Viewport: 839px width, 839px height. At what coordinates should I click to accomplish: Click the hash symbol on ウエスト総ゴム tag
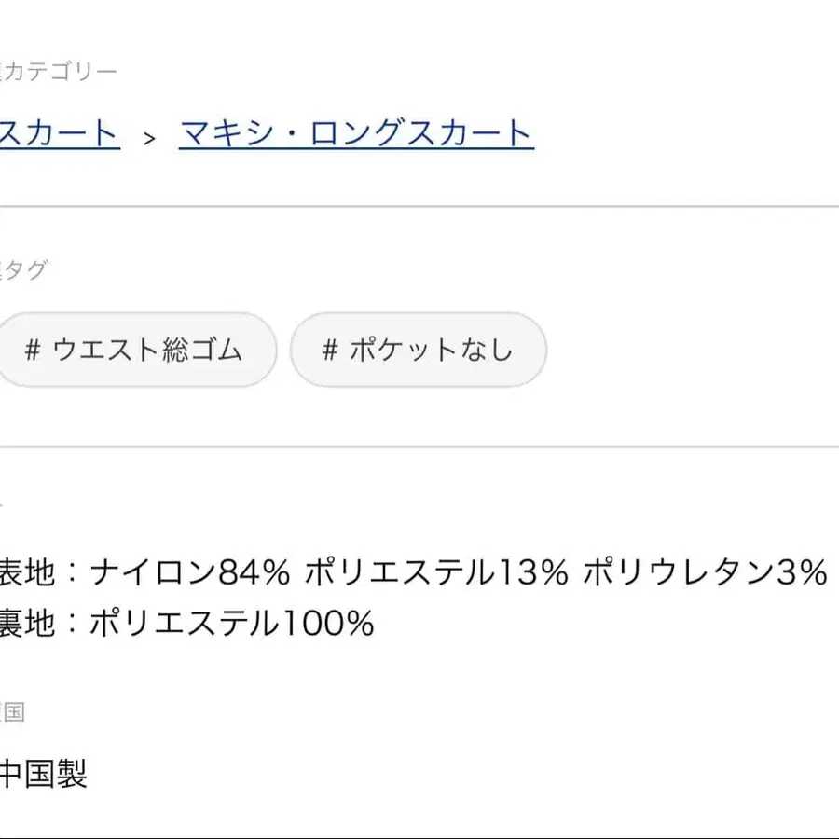[x=34, y=350]
